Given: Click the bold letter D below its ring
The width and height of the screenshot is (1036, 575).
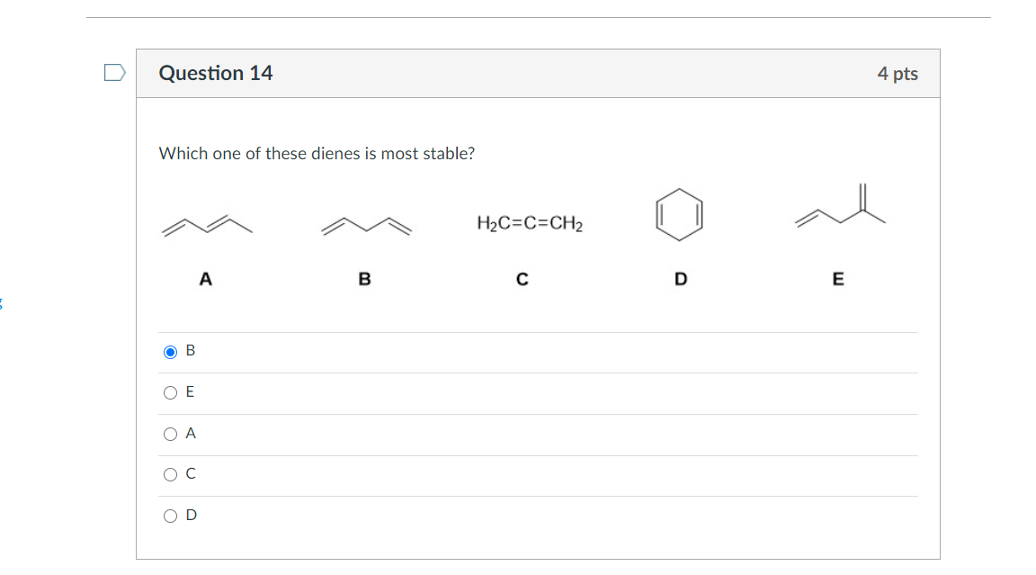Looking at the screenshot, I should [681, 279].
